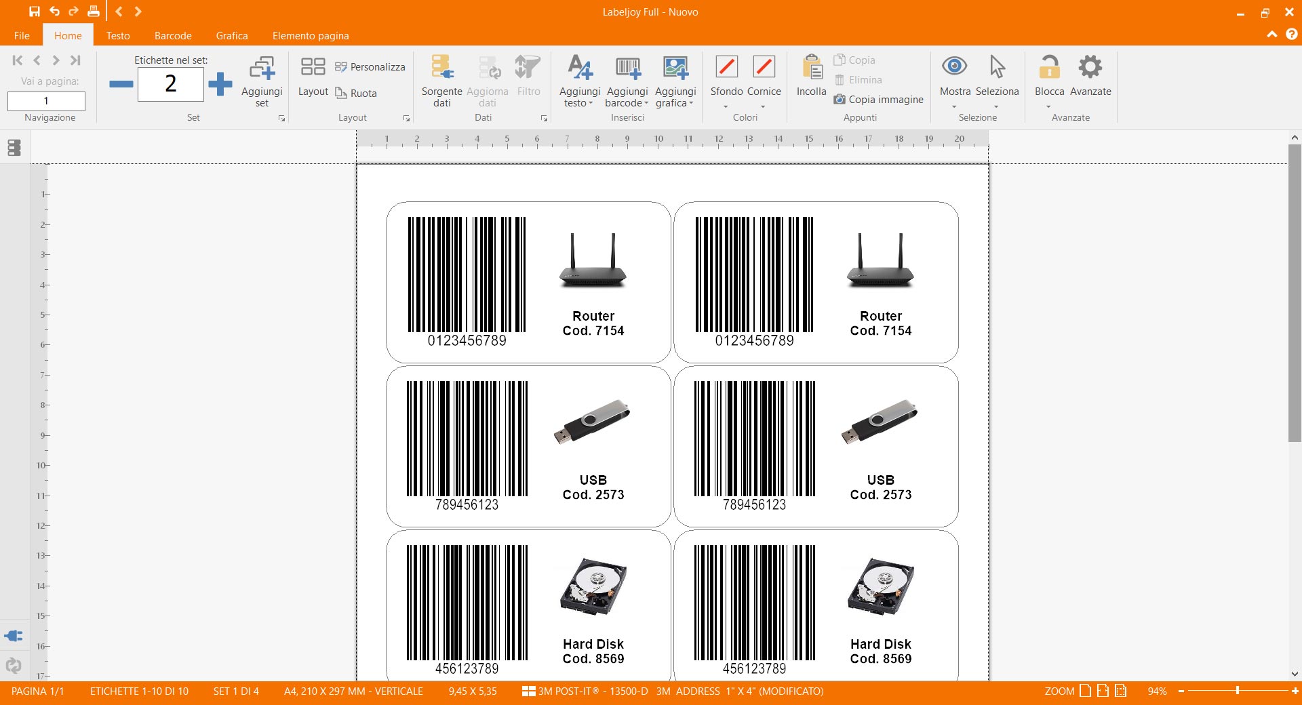Click Copia in Appunti group
This screenshot has height=705, width=1302.
(854, 60)
